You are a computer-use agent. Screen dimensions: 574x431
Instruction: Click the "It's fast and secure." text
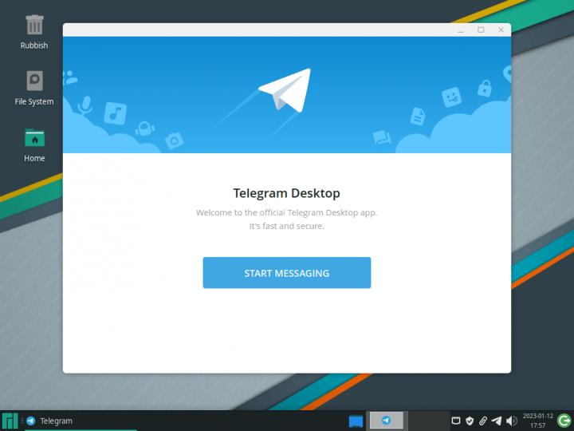(x=287, y=226)
